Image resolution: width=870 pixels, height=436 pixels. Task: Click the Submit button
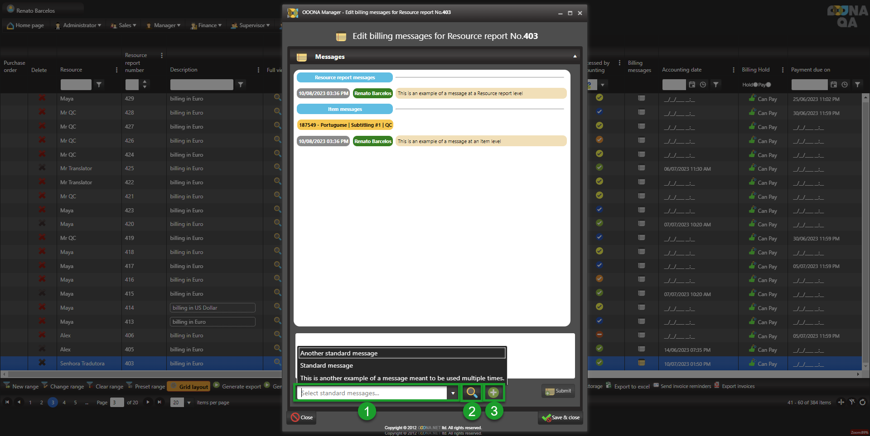558,391
